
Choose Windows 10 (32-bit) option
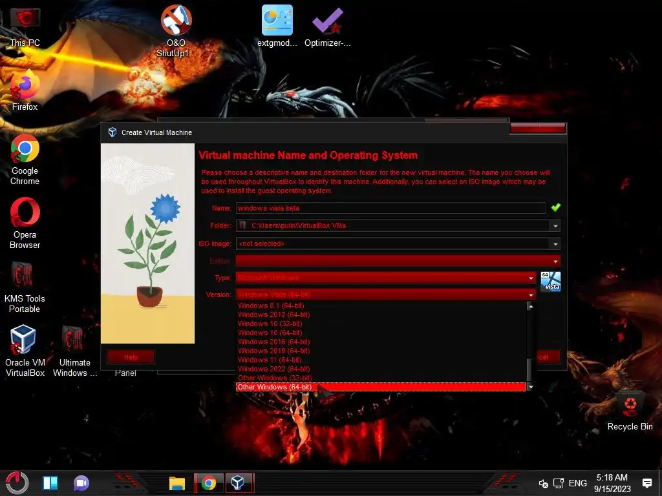pyautogui.click(x=381, y=324)
